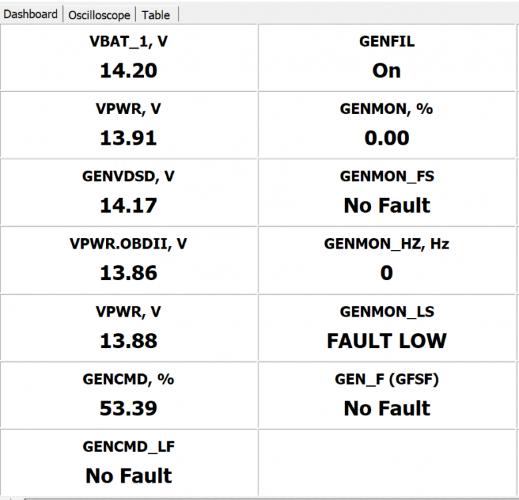Select the GENMON, % gauge cell
Screen dimensions: 519x500
coord(387,125)
